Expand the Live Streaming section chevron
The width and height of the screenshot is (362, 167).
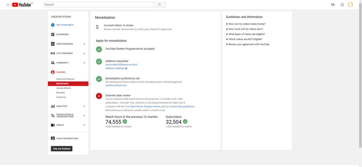coord(84,53)
